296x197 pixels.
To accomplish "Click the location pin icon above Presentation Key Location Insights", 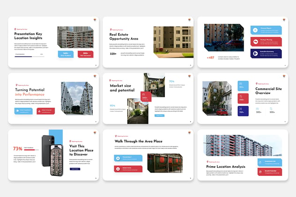I will [15, 29].
